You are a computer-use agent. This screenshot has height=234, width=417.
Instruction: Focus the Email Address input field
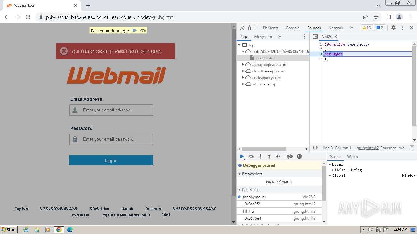pos(111,110)
